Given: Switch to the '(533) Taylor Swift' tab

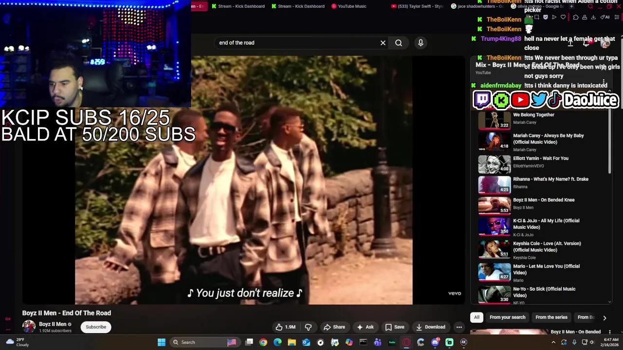Looking at the screenshot, I should click(418, 6).
